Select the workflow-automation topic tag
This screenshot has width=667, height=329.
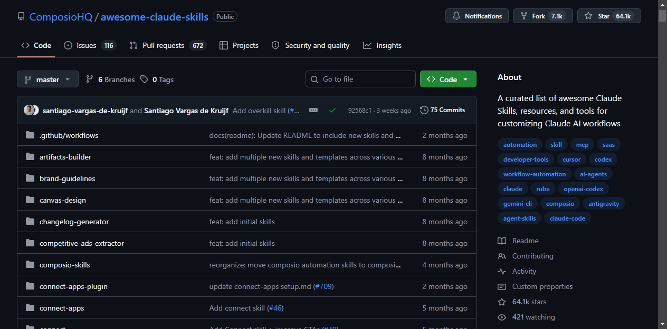click(534, 174)
